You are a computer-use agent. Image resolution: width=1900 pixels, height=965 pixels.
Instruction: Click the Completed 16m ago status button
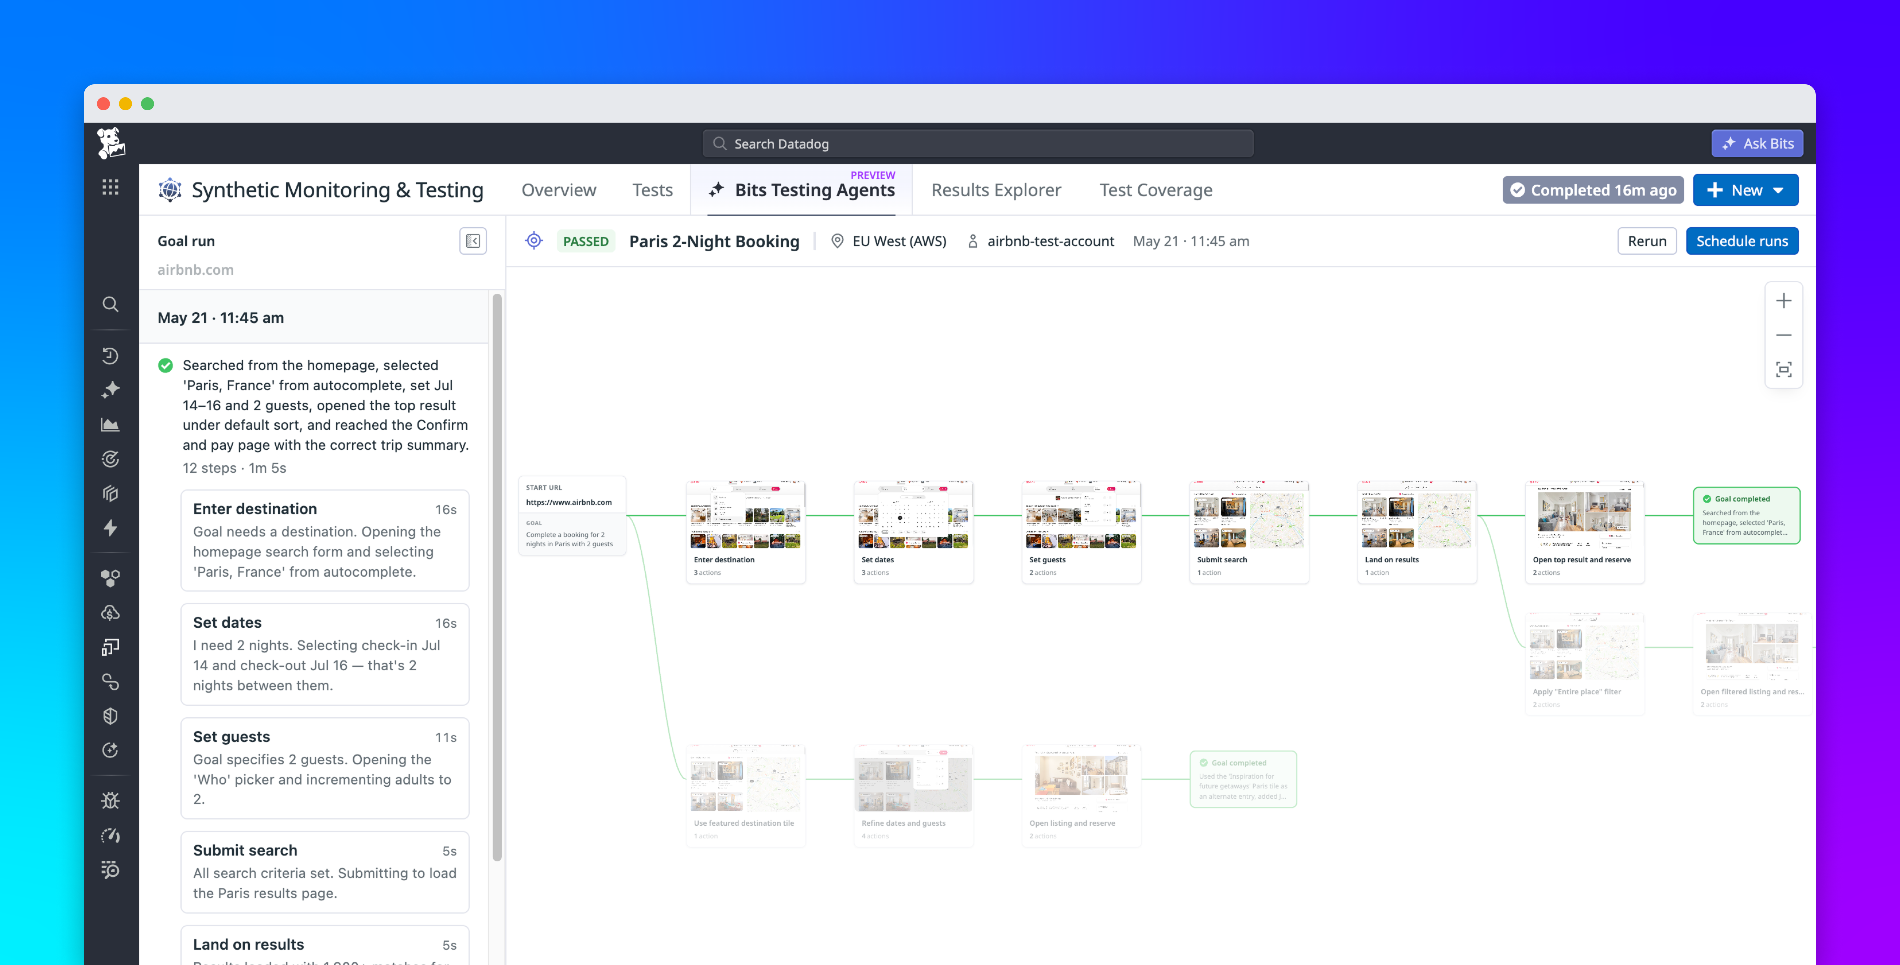point(1594,190)
